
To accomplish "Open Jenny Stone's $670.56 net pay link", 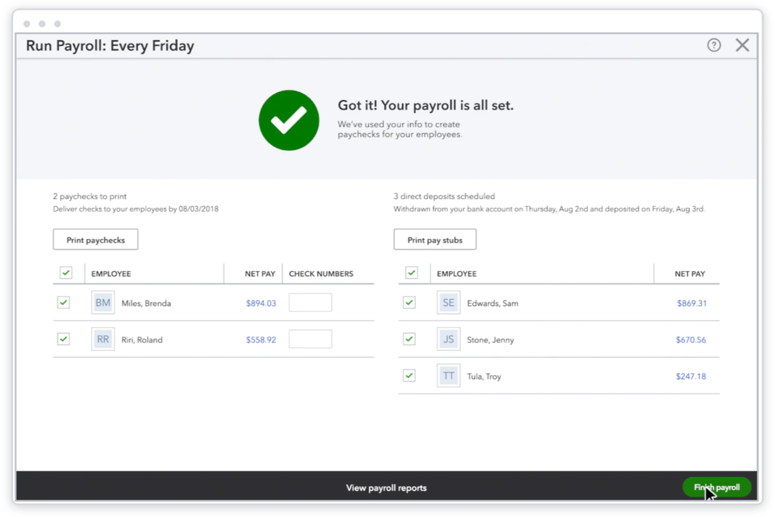I will click(x=691, y=340).
